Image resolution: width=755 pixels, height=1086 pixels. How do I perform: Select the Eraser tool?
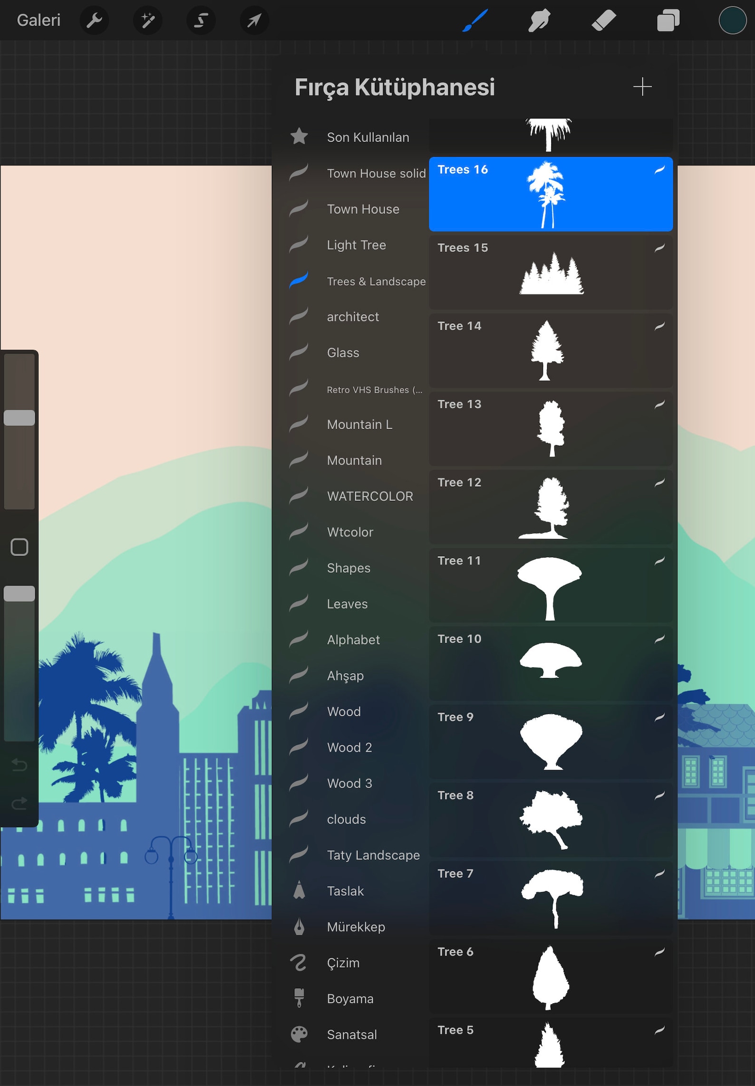603,20
